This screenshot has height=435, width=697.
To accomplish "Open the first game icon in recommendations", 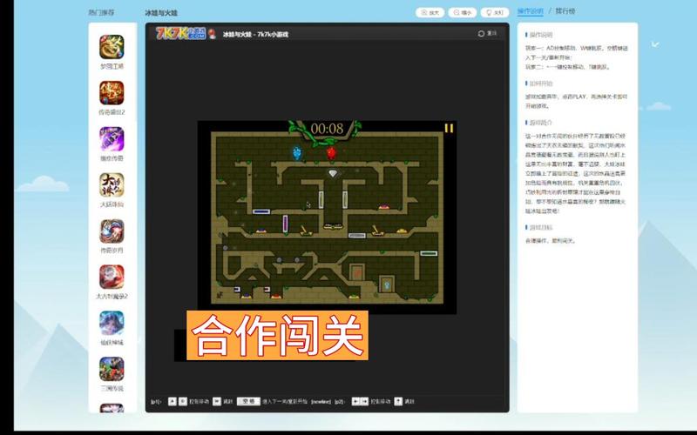I will coord(112,47).
